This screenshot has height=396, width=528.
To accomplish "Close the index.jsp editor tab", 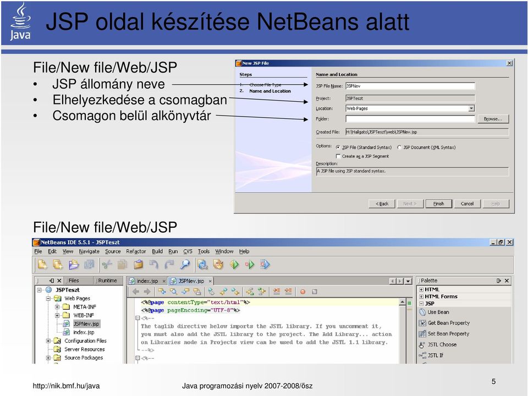I will coord(164,281).
